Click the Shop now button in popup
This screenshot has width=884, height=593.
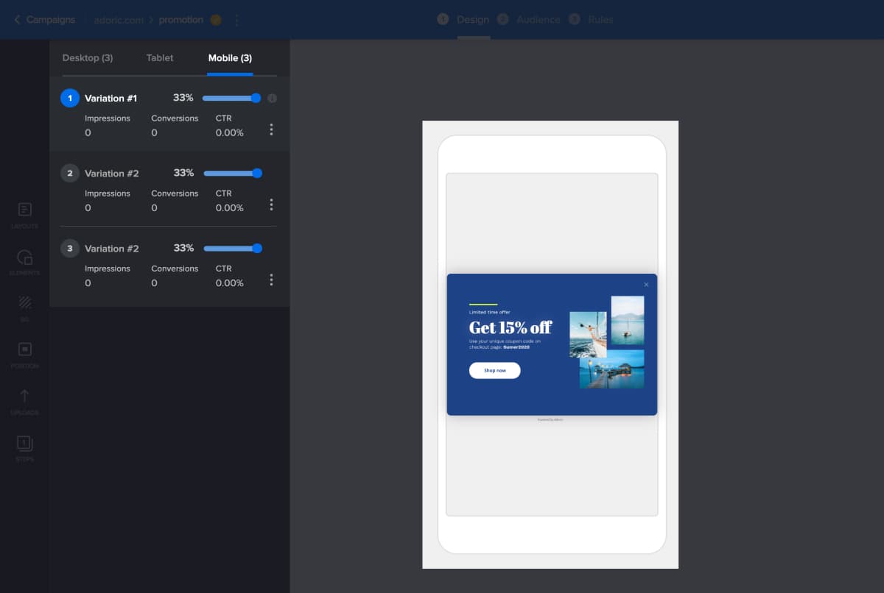pos(495,370)
